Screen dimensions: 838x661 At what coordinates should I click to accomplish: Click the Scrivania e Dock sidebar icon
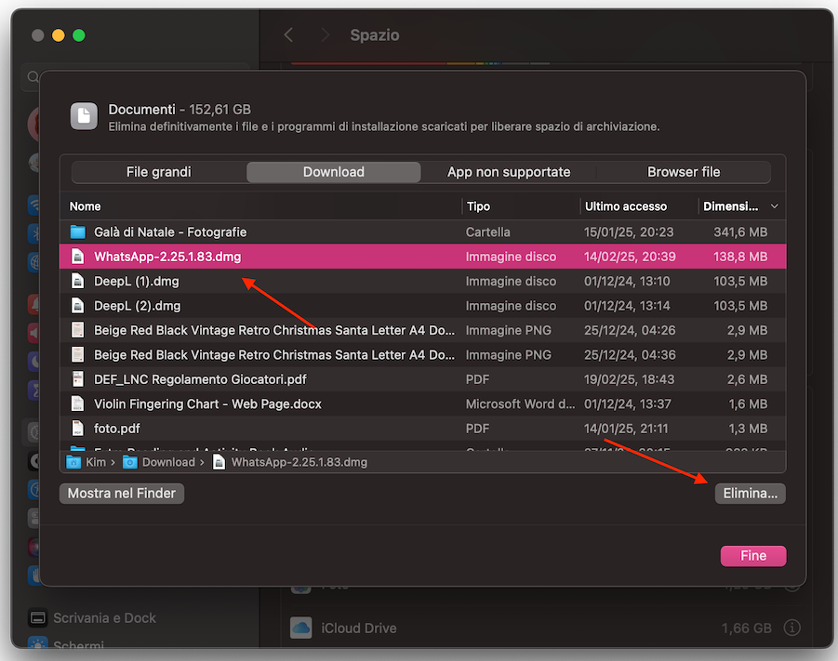point(38,618)
